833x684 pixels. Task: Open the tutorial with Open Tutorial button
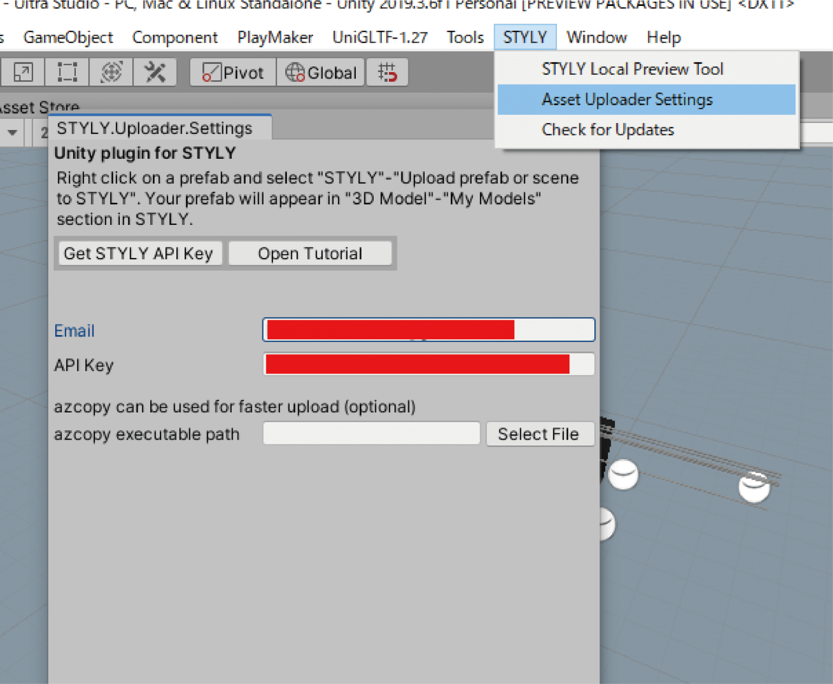pyautogui.click(x=310, y=253)
